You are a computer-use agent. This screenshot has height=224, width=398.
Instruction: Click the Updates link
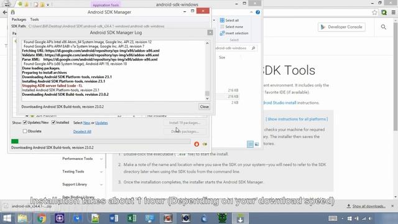[x=101, y=123]
